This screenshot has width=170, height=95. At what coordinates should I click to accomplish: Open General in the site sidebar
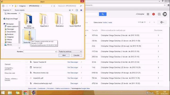coord(8,64)
